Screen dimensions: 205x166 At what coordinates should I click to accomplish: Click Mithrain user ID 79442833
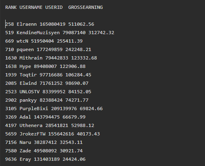tap(57, 58)
